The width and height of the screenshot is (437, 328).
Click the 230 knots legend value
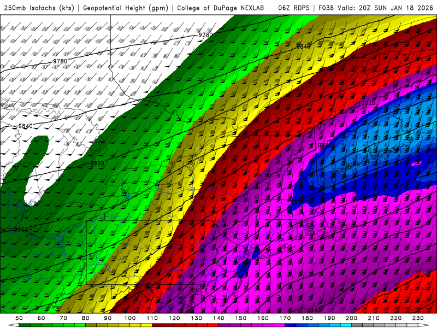pyautogui.click(x=418, y=318)
